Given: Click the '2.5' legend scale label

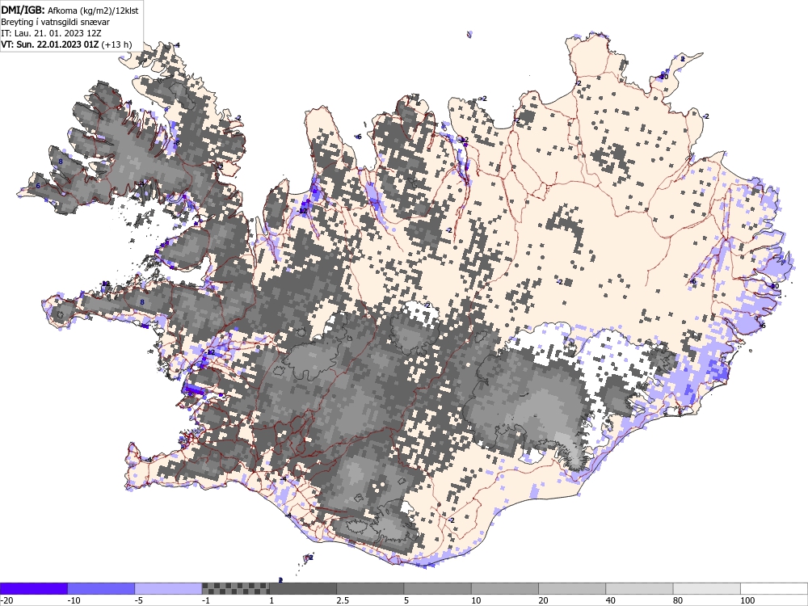Looking at the screenshot, I should pyautogui.click(x=343, y=600).
